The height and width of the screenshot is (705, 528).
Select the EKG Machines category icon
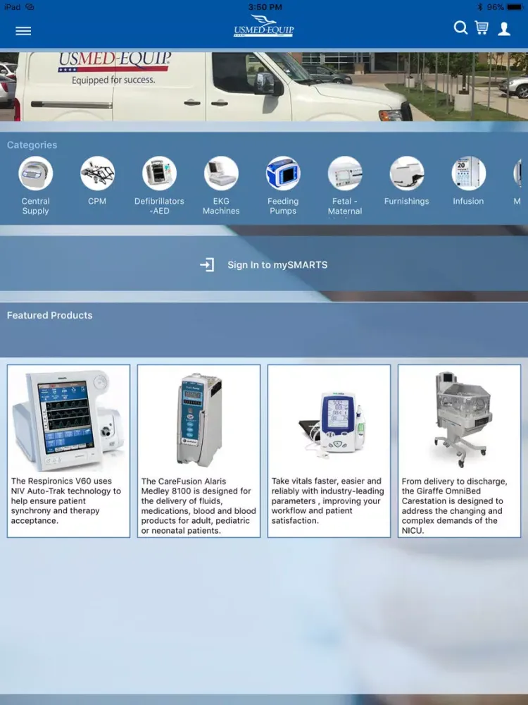(x=221, y=173)
